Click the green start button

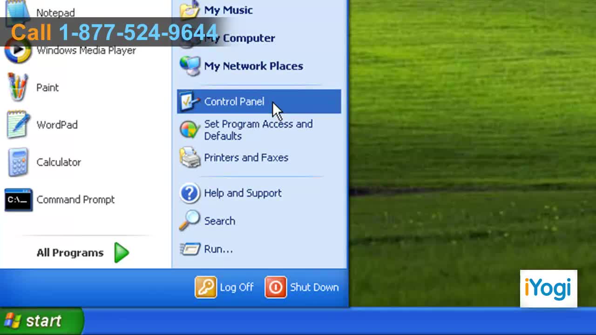(x=41, y=321)
